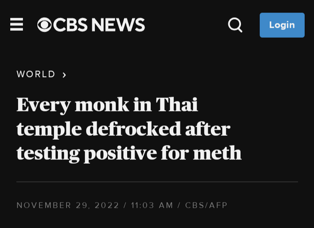Go to the WORLD section link
Image resolution: width=314 pixels, height=228 pixels.
[x=36, y=74]
